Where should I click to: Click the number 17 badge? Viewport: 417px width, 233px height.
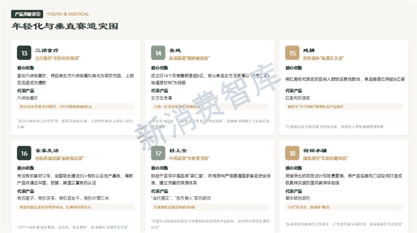[x=158, y=153]
